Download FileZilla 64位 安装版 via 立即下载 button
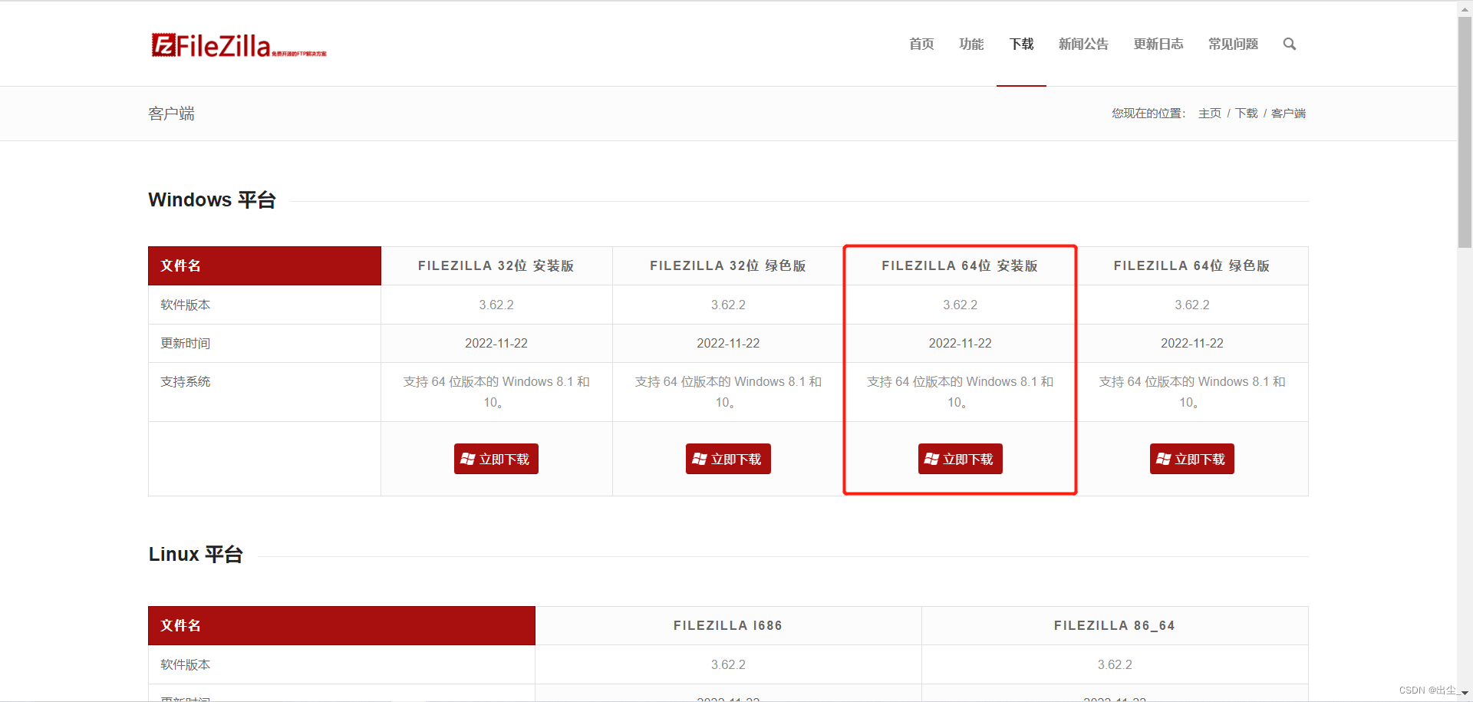Image resolution: width=1473 pixels, height=702 pixels. pyautogui.click(x=960, y=458)
